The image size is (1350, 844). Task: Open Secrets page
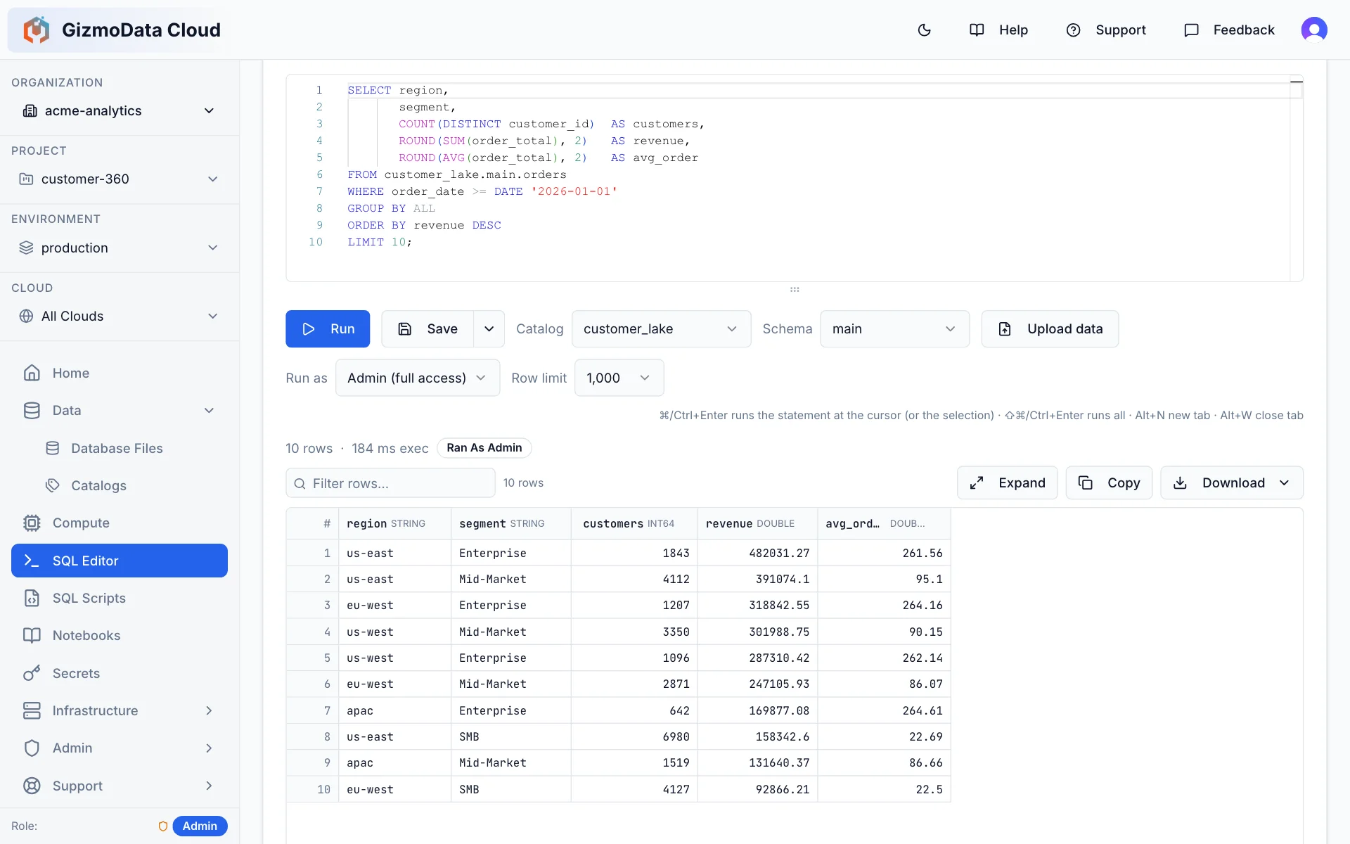[x=120, y=673]
